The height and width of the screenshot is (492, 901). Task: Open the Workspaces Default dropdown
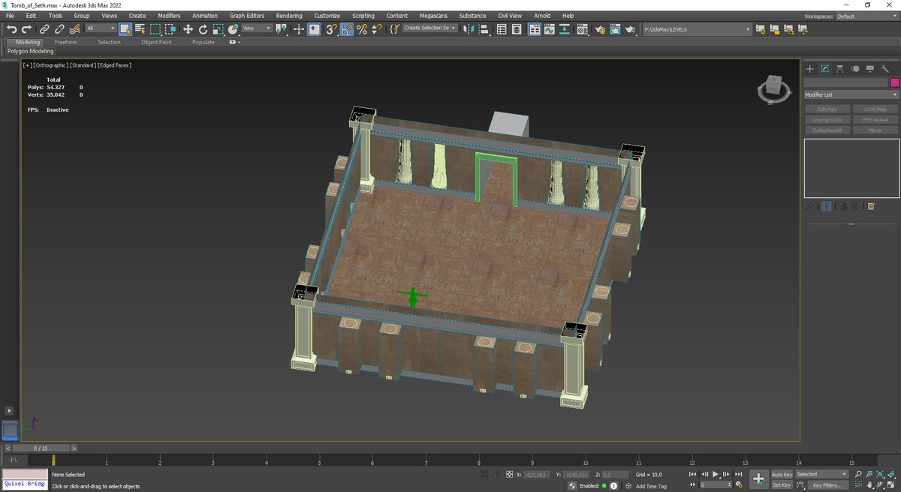[866, 16]
